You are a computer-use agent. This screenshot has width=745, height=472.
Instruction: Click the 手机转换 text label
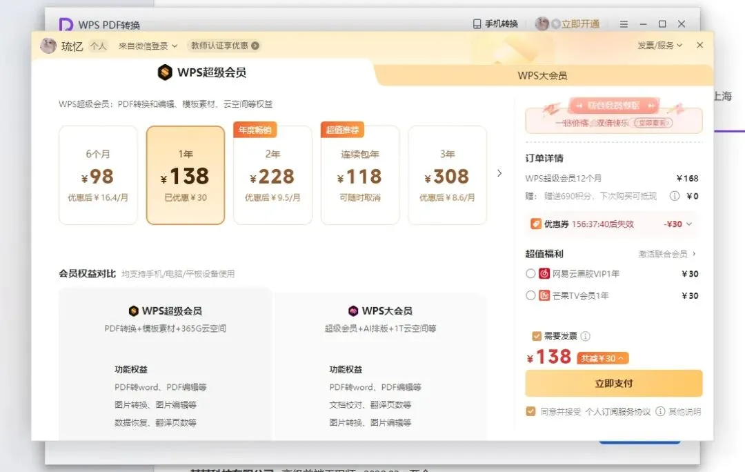tap(501, 23)
